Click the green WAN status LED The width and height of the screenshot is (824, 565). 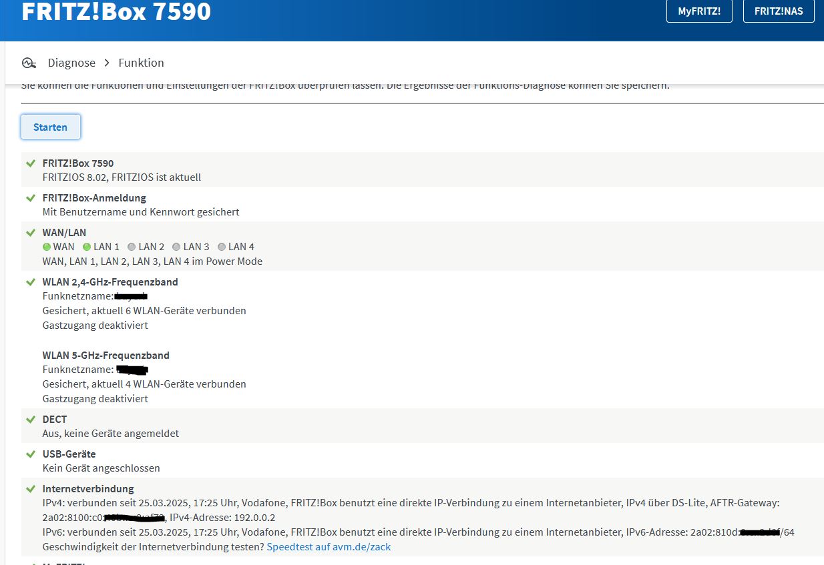(x=47, y=247)
